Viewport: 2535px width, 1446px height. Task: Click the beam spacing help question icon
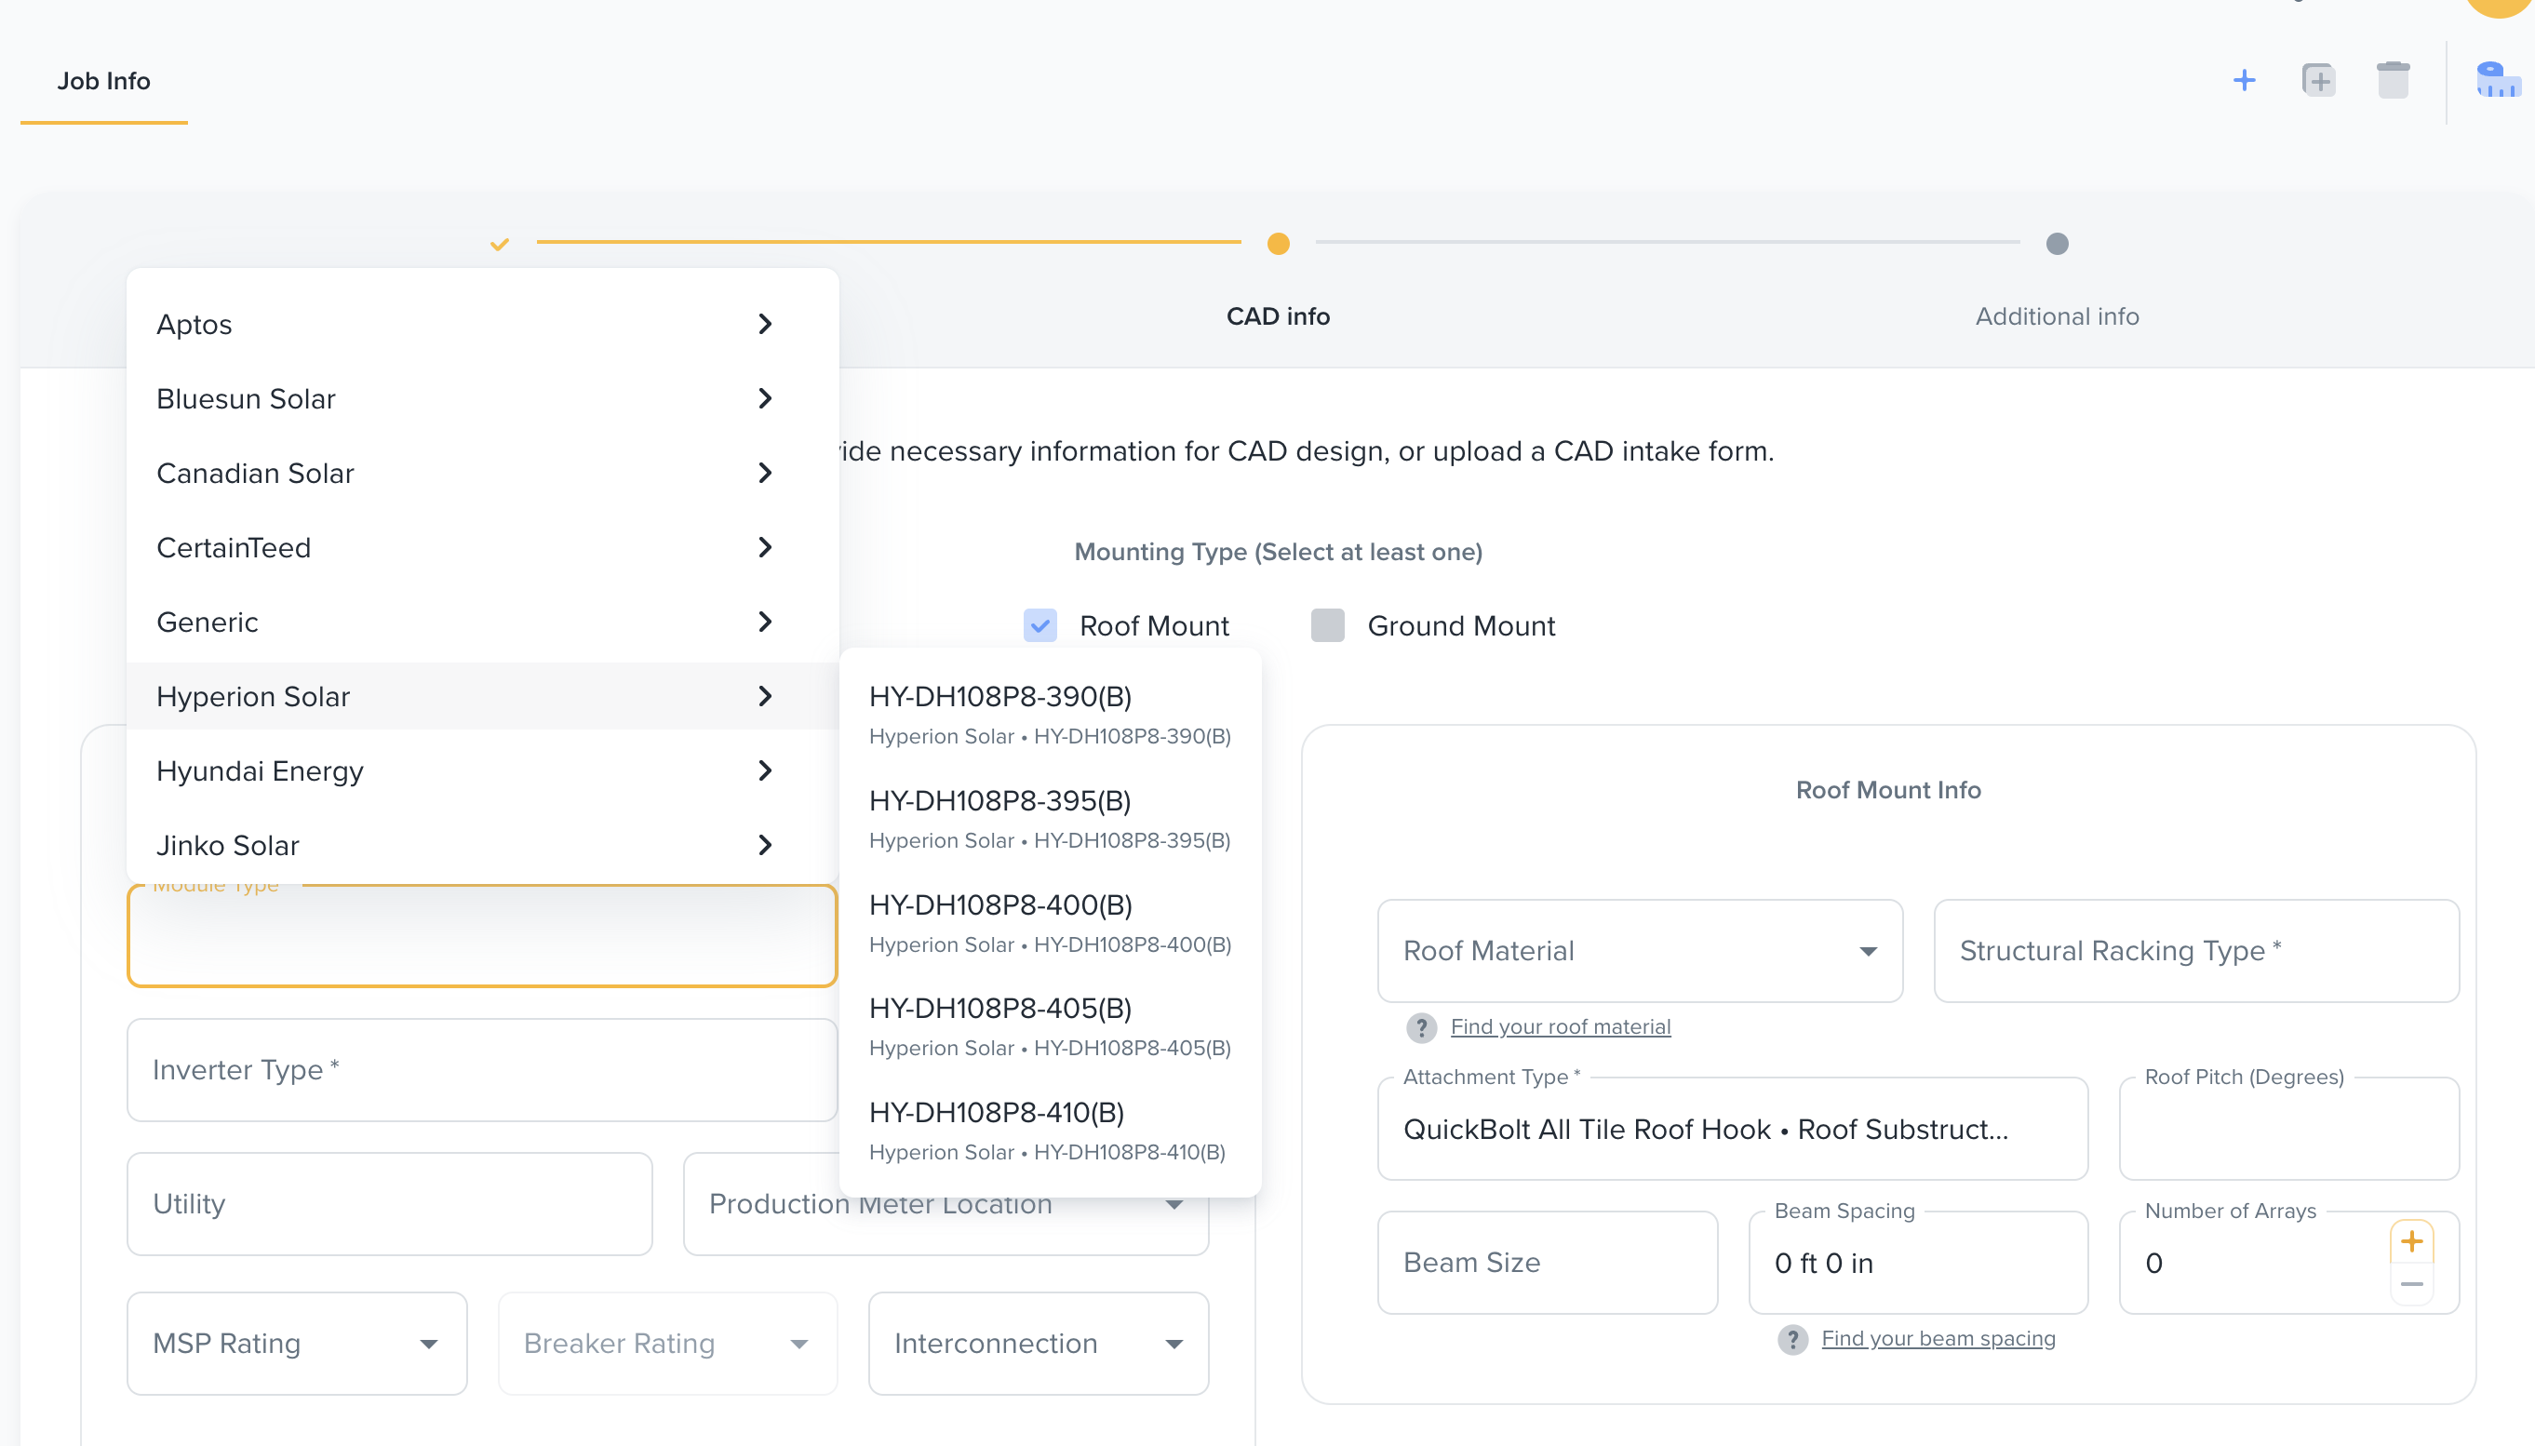[1792, 1339]
